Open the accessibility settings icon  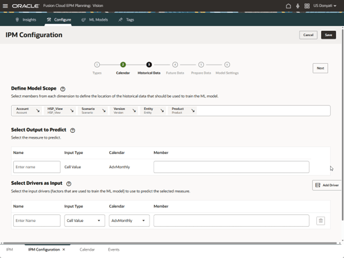coord(297,6)
